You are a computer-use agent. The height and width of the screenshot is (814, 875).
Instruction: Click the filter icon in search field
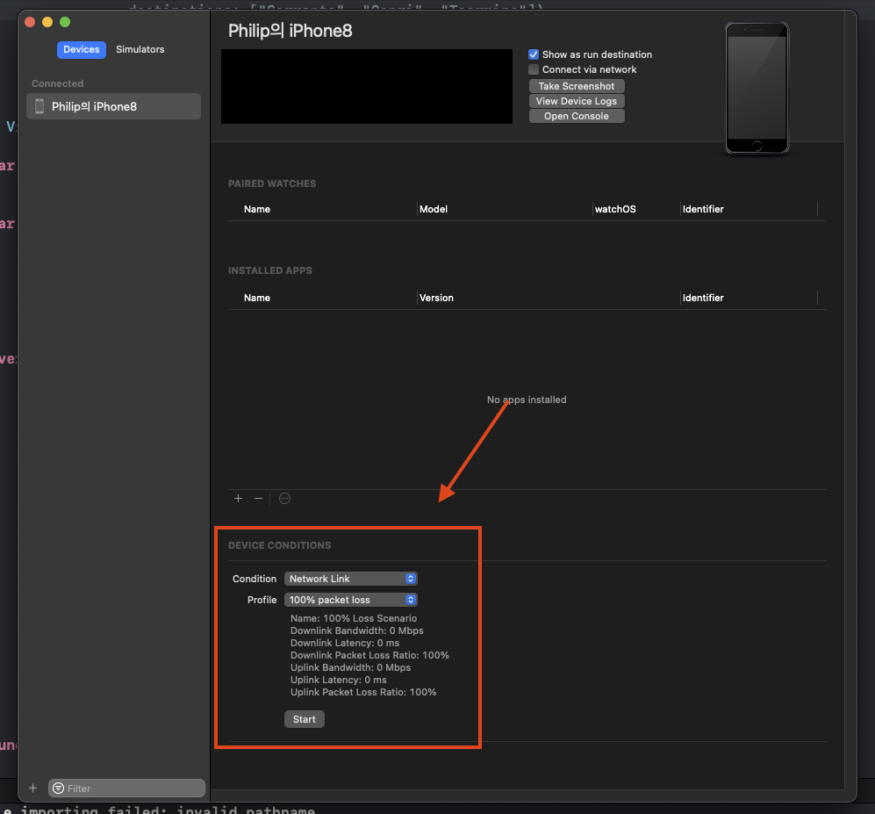click(x=58, y=788)
